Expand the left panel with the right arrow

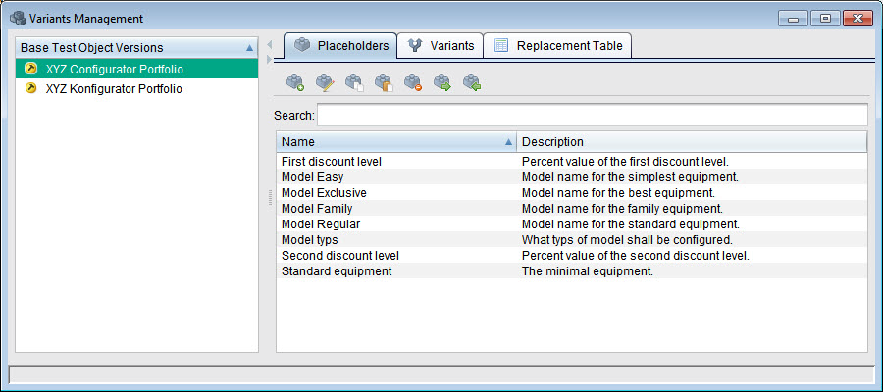[x=269, y=59]
